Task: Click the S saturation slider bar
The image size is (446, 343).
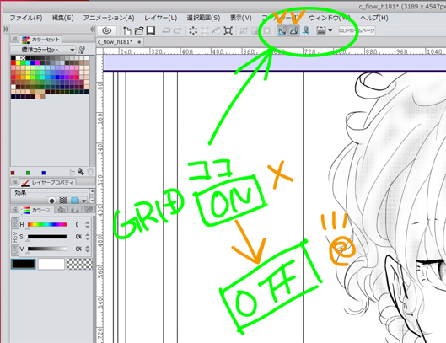Action: [47, 237]
